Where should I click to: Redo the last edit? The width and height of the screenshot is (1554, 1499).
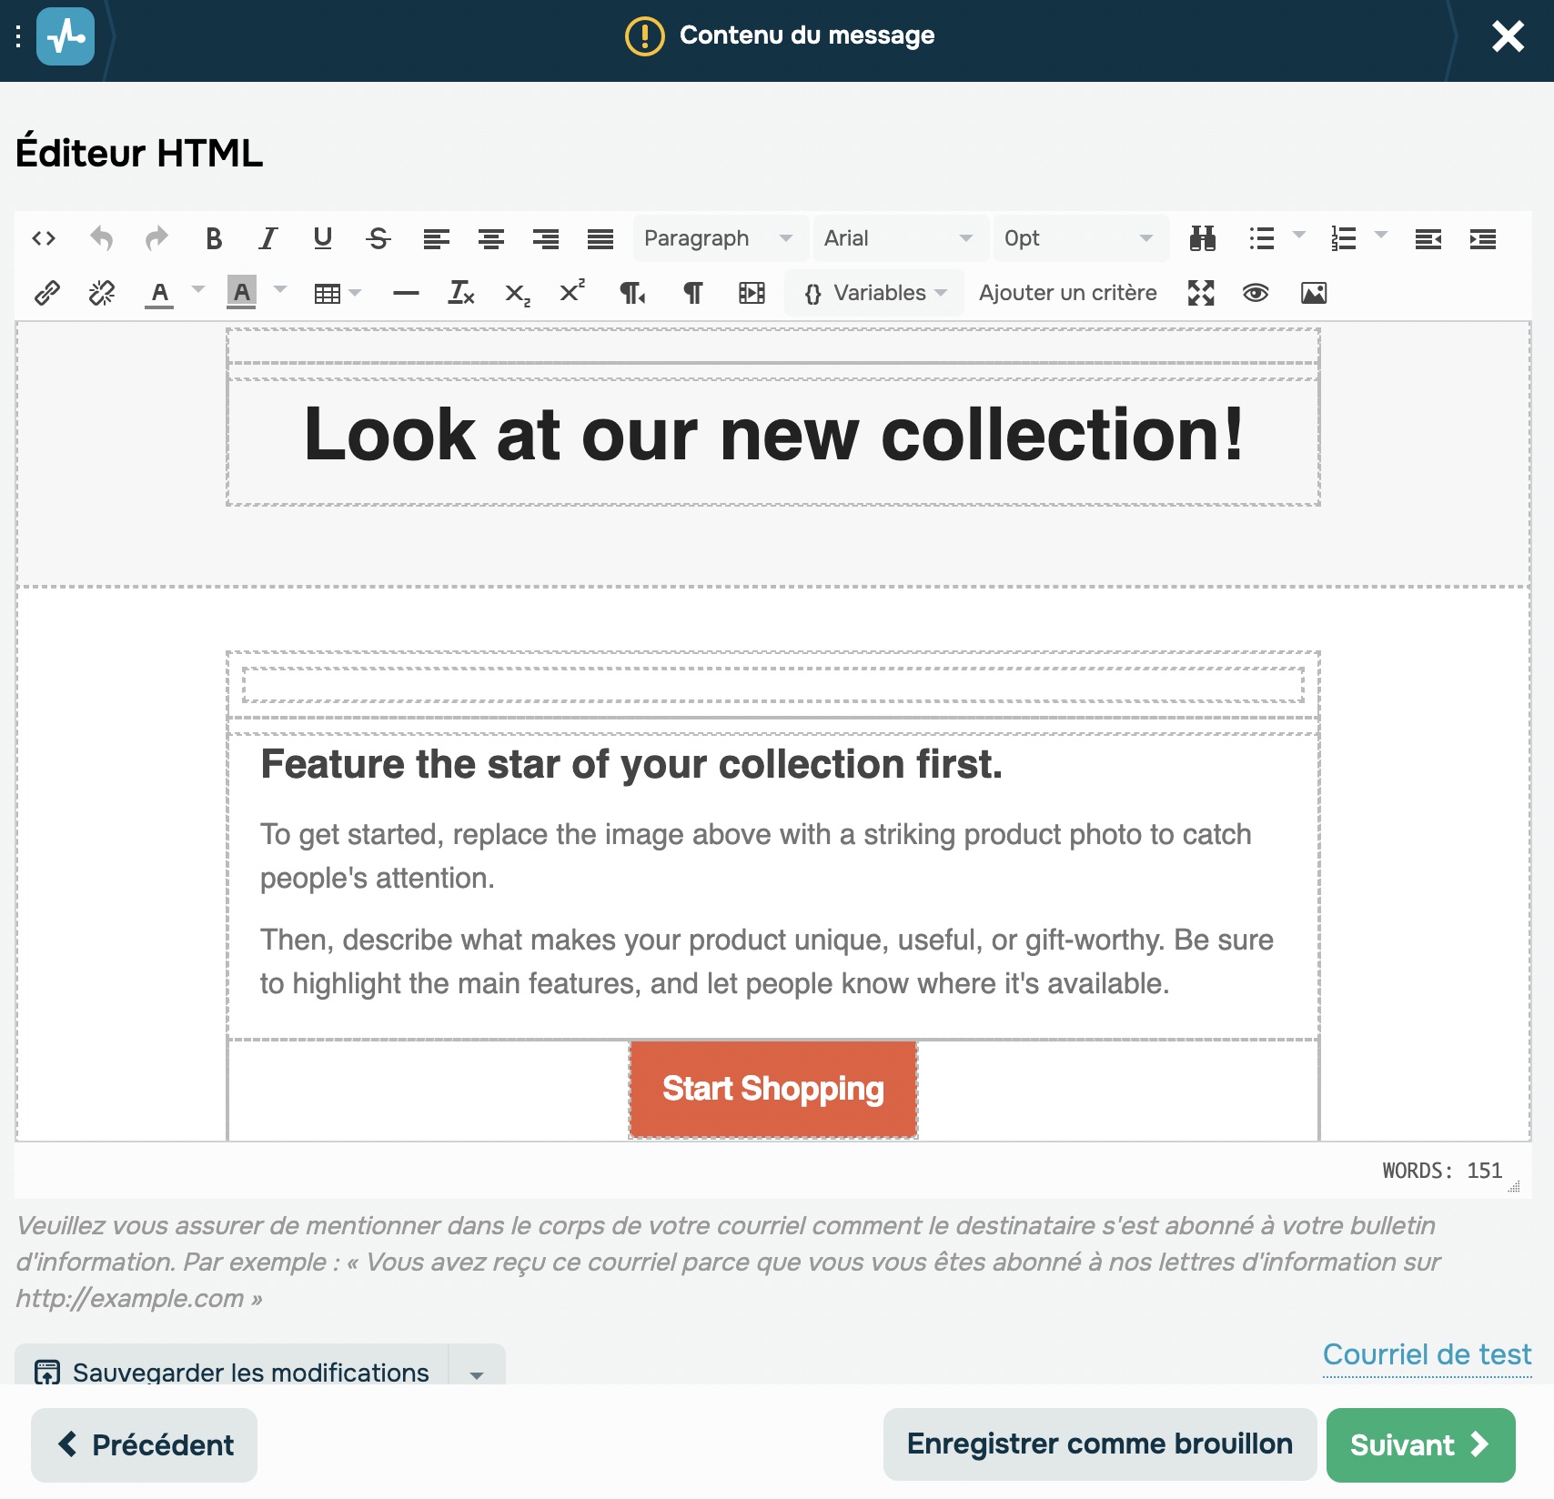[156, 238]
